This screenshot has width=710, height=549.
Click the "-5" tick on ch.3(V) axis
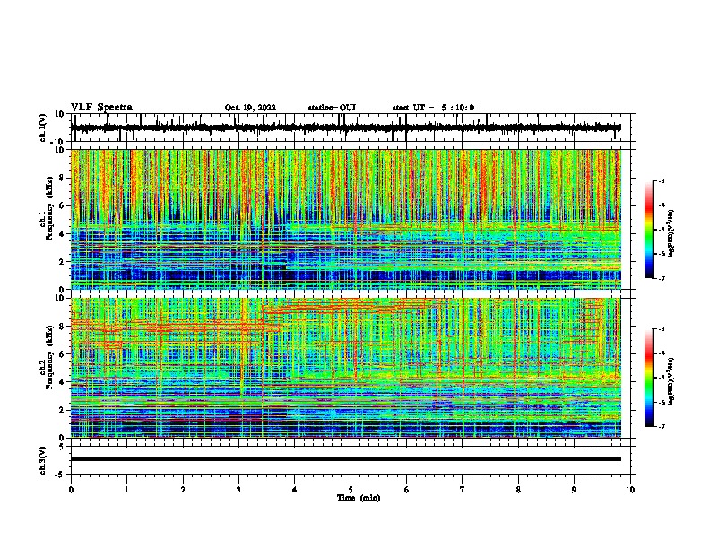pyautogui.click(x=61, y=475)
